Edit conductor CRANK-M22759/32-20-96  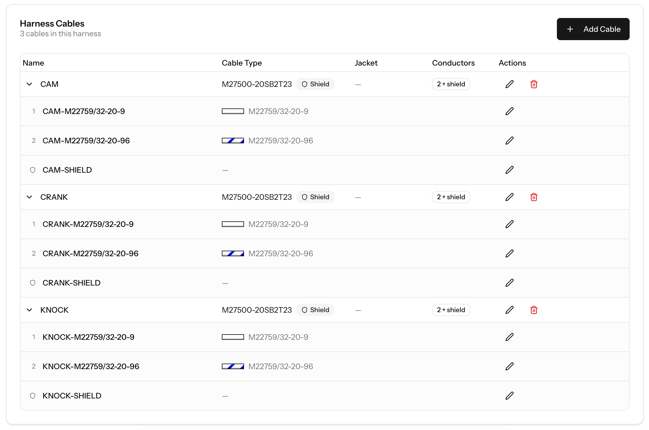510,253
